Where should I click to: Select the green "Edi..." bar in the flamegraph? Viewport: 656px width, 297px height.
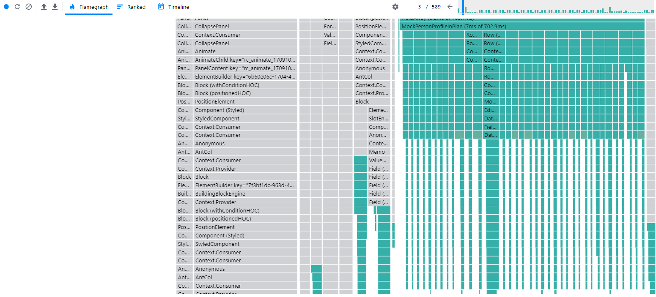click(x=491, y=110)
